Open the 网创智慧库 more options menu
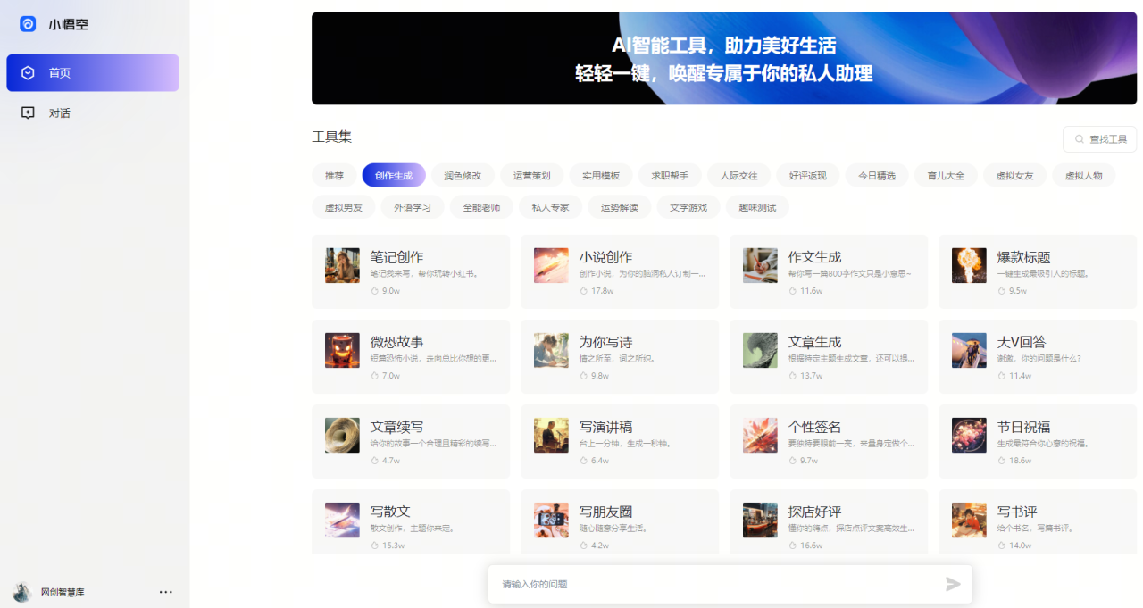This screenshot has width=1143, height=608. pos(165,592)
